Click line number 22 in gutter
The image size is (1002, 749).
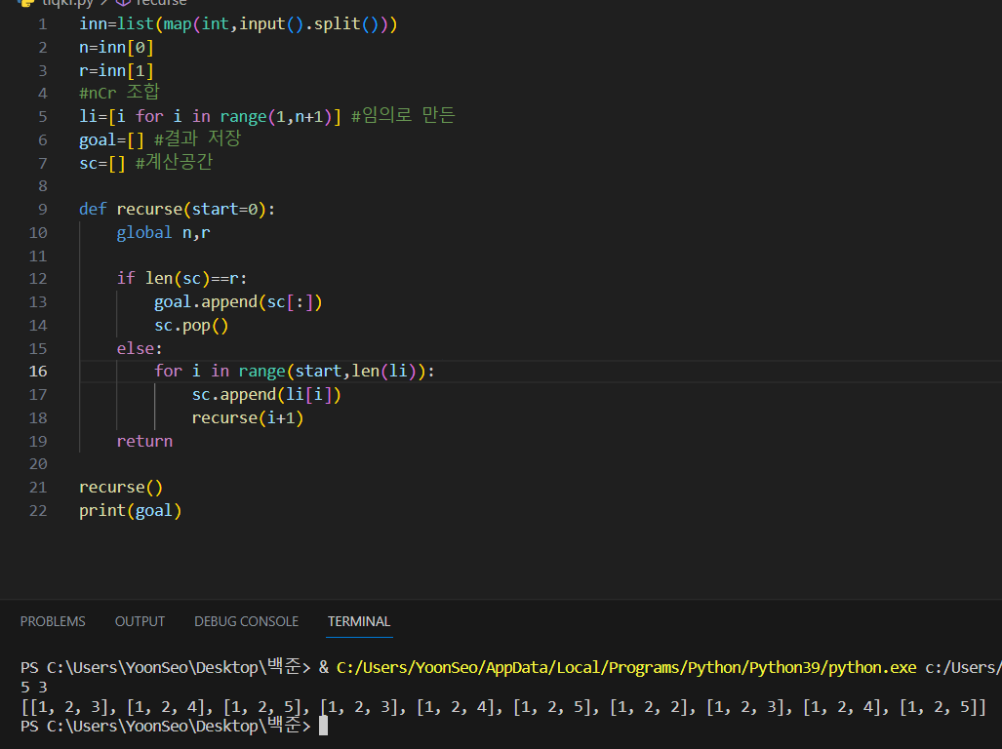coord(38,511)
